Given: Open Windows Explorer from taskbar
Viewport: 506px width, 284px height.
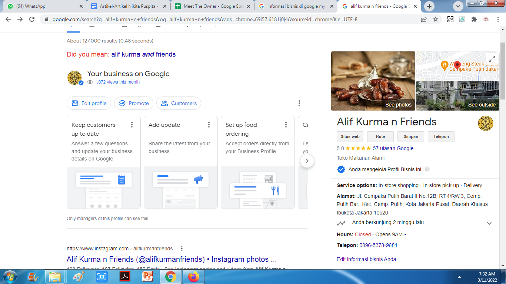Looking at the screenshot, I should [x=55, y=277].
